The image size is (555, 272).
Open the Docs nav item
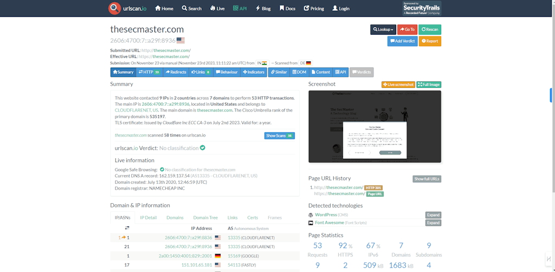[287, 9]
